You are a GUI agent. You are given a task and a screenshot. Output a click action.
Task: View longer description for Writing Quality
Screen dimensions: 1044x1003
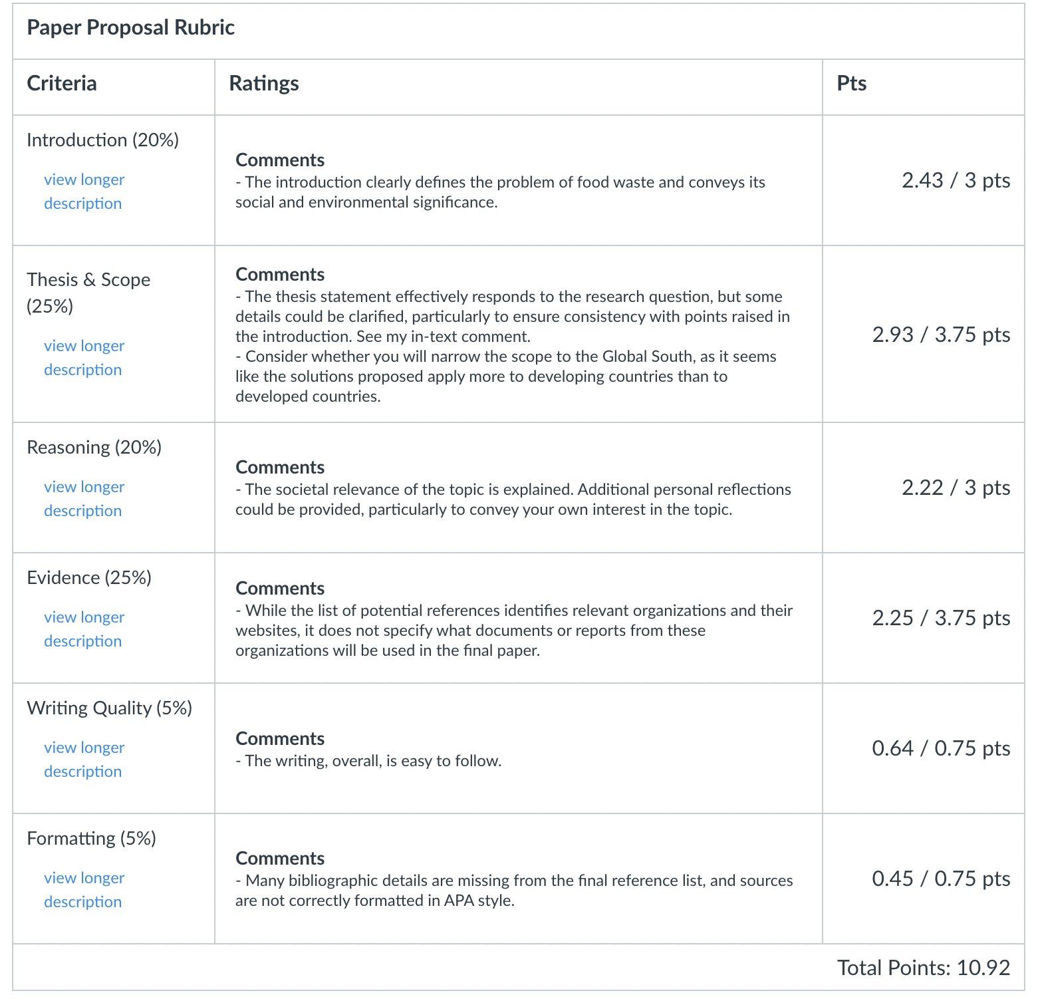(84, 760)
